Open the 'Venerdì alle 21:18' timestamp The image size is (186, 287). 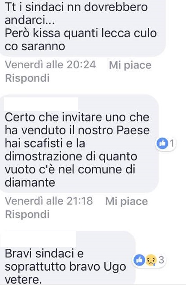coord(49,201)
